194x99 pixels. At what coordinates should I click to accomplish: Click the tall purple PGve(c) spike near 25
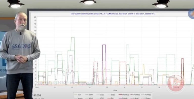(104, 64)
